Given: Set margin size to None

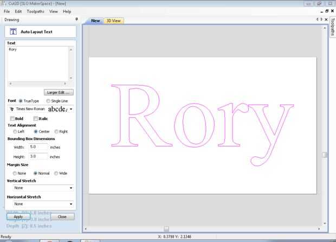Looking at the screenshot, I should tap(15, 173).
